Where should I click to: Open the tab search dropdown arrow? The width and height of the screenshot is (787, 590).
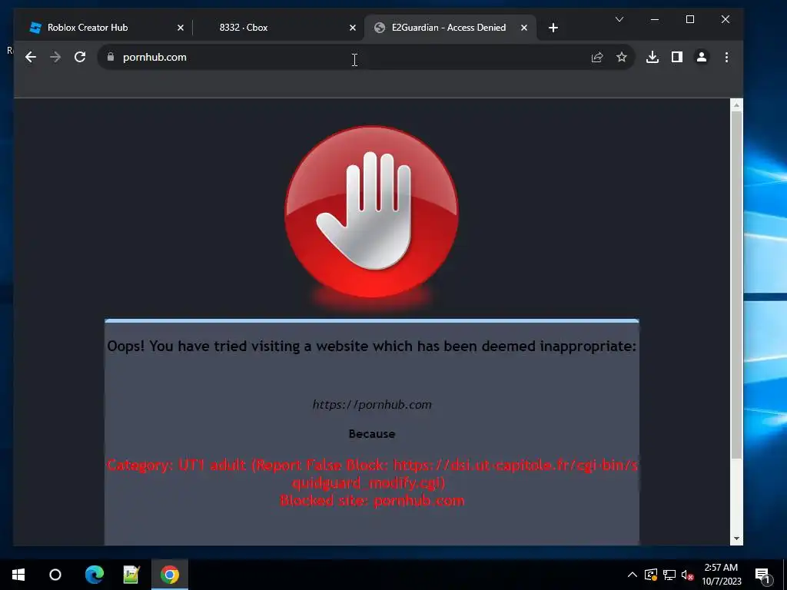[619, 19]
